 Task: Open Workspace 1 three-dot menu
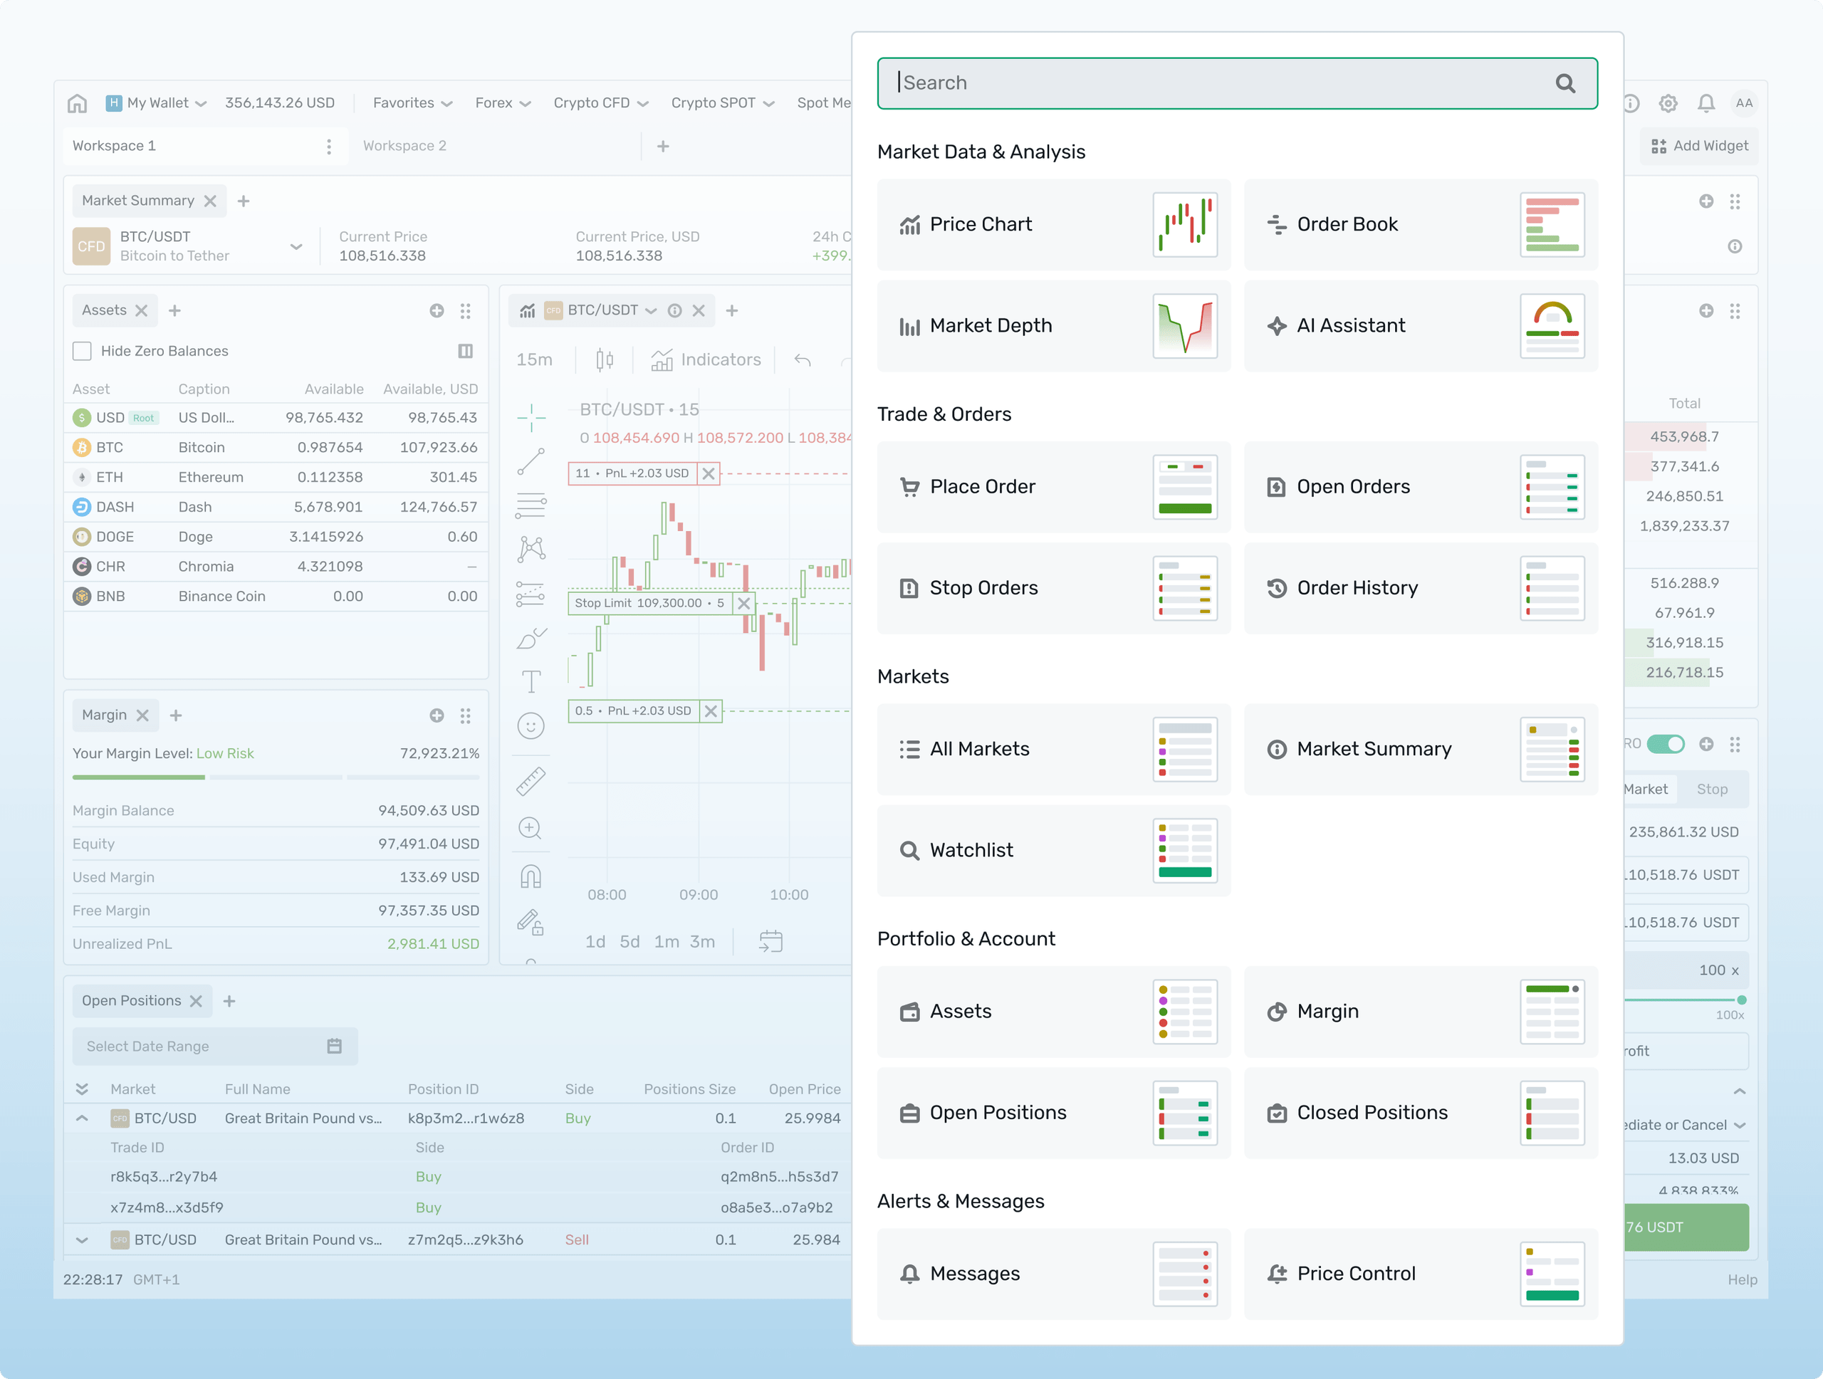(329, 146)
